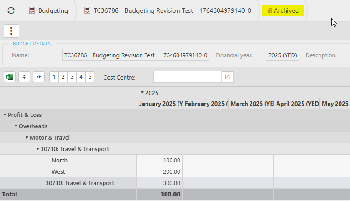350x201 pixels.
Task: Switch to expansion level 1
Action: pos(54,77)
